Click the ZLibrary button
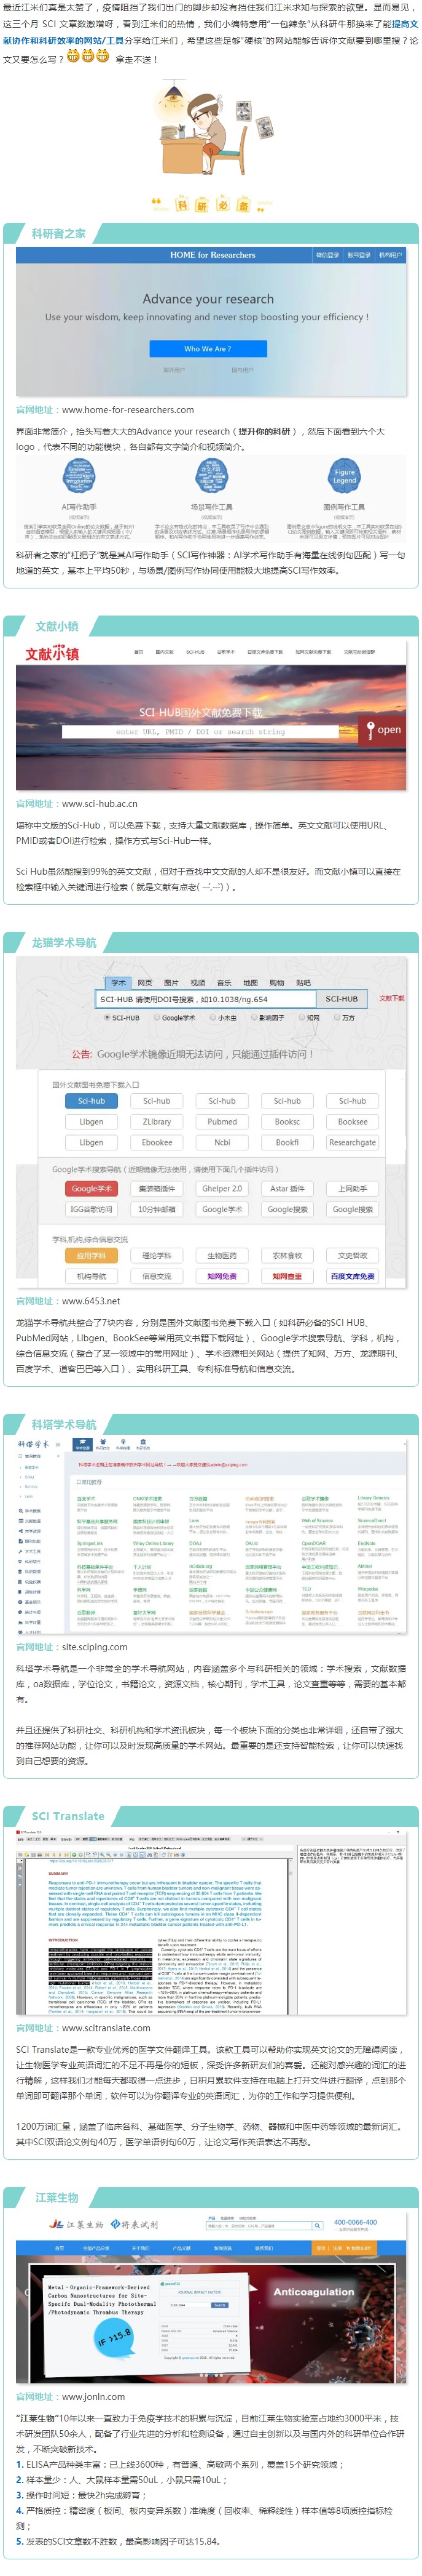The height and width of the screenshot is (2576, 422). click(157, 1121)
